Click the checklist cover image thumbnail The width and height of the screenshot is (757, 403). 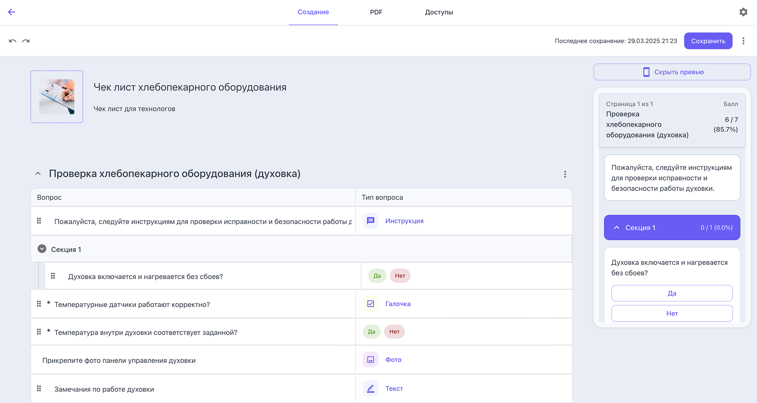(x=56, y=96)
